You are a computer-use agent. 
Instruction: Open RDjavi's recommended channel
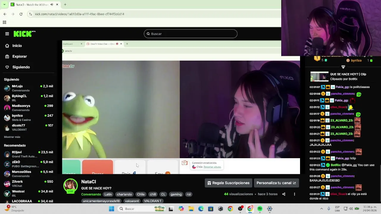tap(29, 154)
